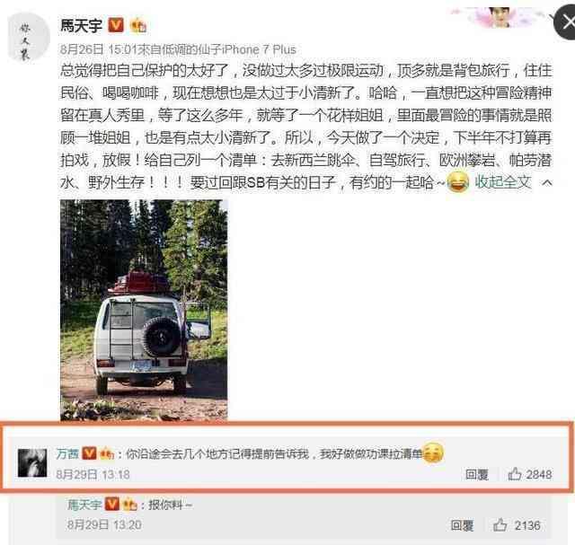Click the 万茜 username link
575x545 pixels.
pyautogui.click(x=67, y=453)
